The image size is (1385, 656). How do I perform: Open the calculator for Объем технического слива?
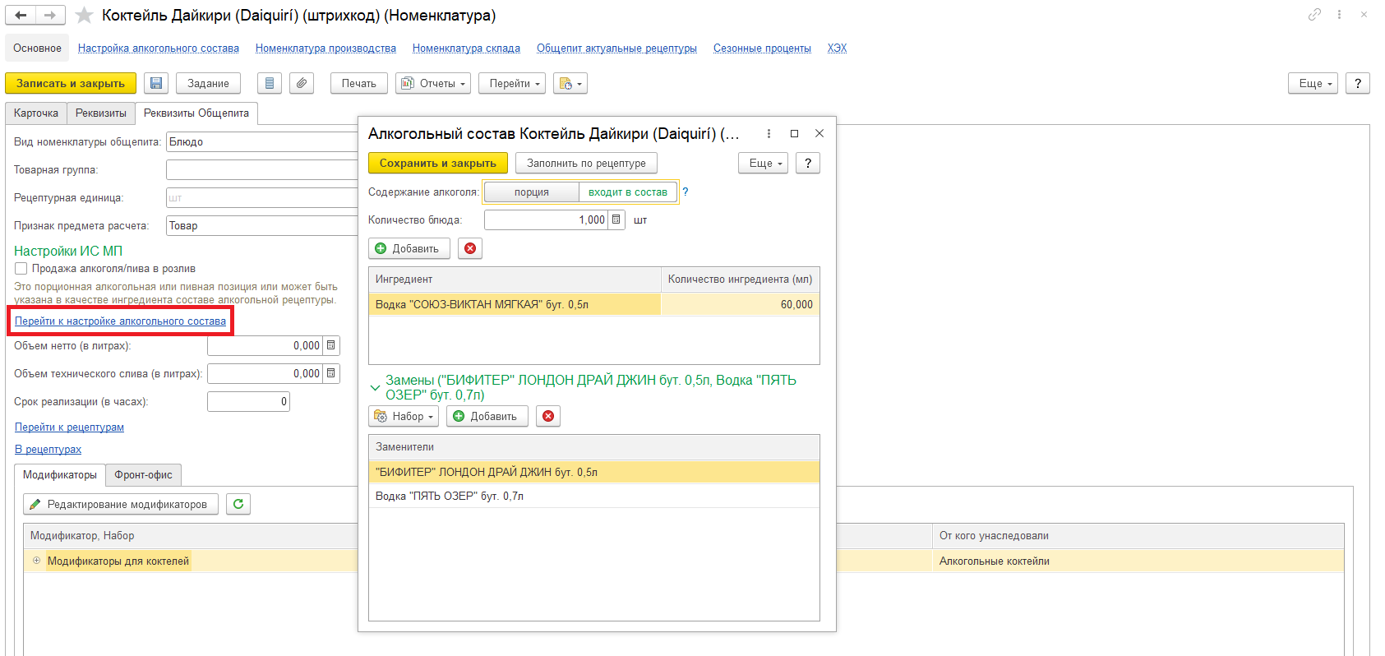pyautogui.click(x=331, y=374)
